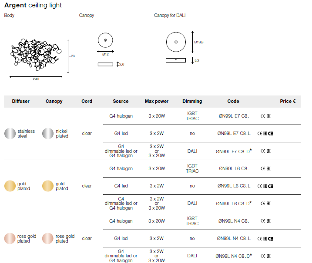Click 'nickel plated' canopy text
The image size is (312, 263).
pyautogui.click(x=62, y=134)
